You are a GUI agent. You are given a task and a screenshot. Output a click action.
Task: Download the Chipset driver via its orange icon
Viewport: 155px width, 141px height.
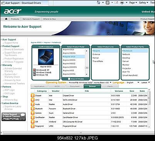tap(33, 96)
